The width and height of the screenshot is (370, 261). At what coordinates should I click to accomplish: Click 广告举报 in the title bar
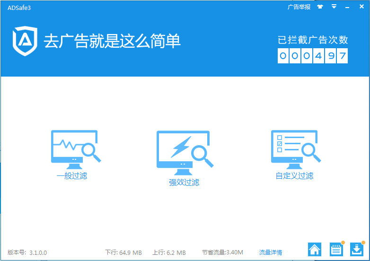(x=299, y=7)
